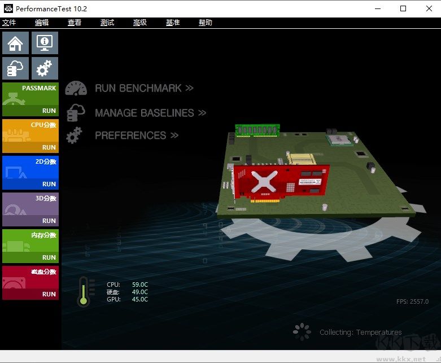Click PREFERENCES link

click(137, 135)
